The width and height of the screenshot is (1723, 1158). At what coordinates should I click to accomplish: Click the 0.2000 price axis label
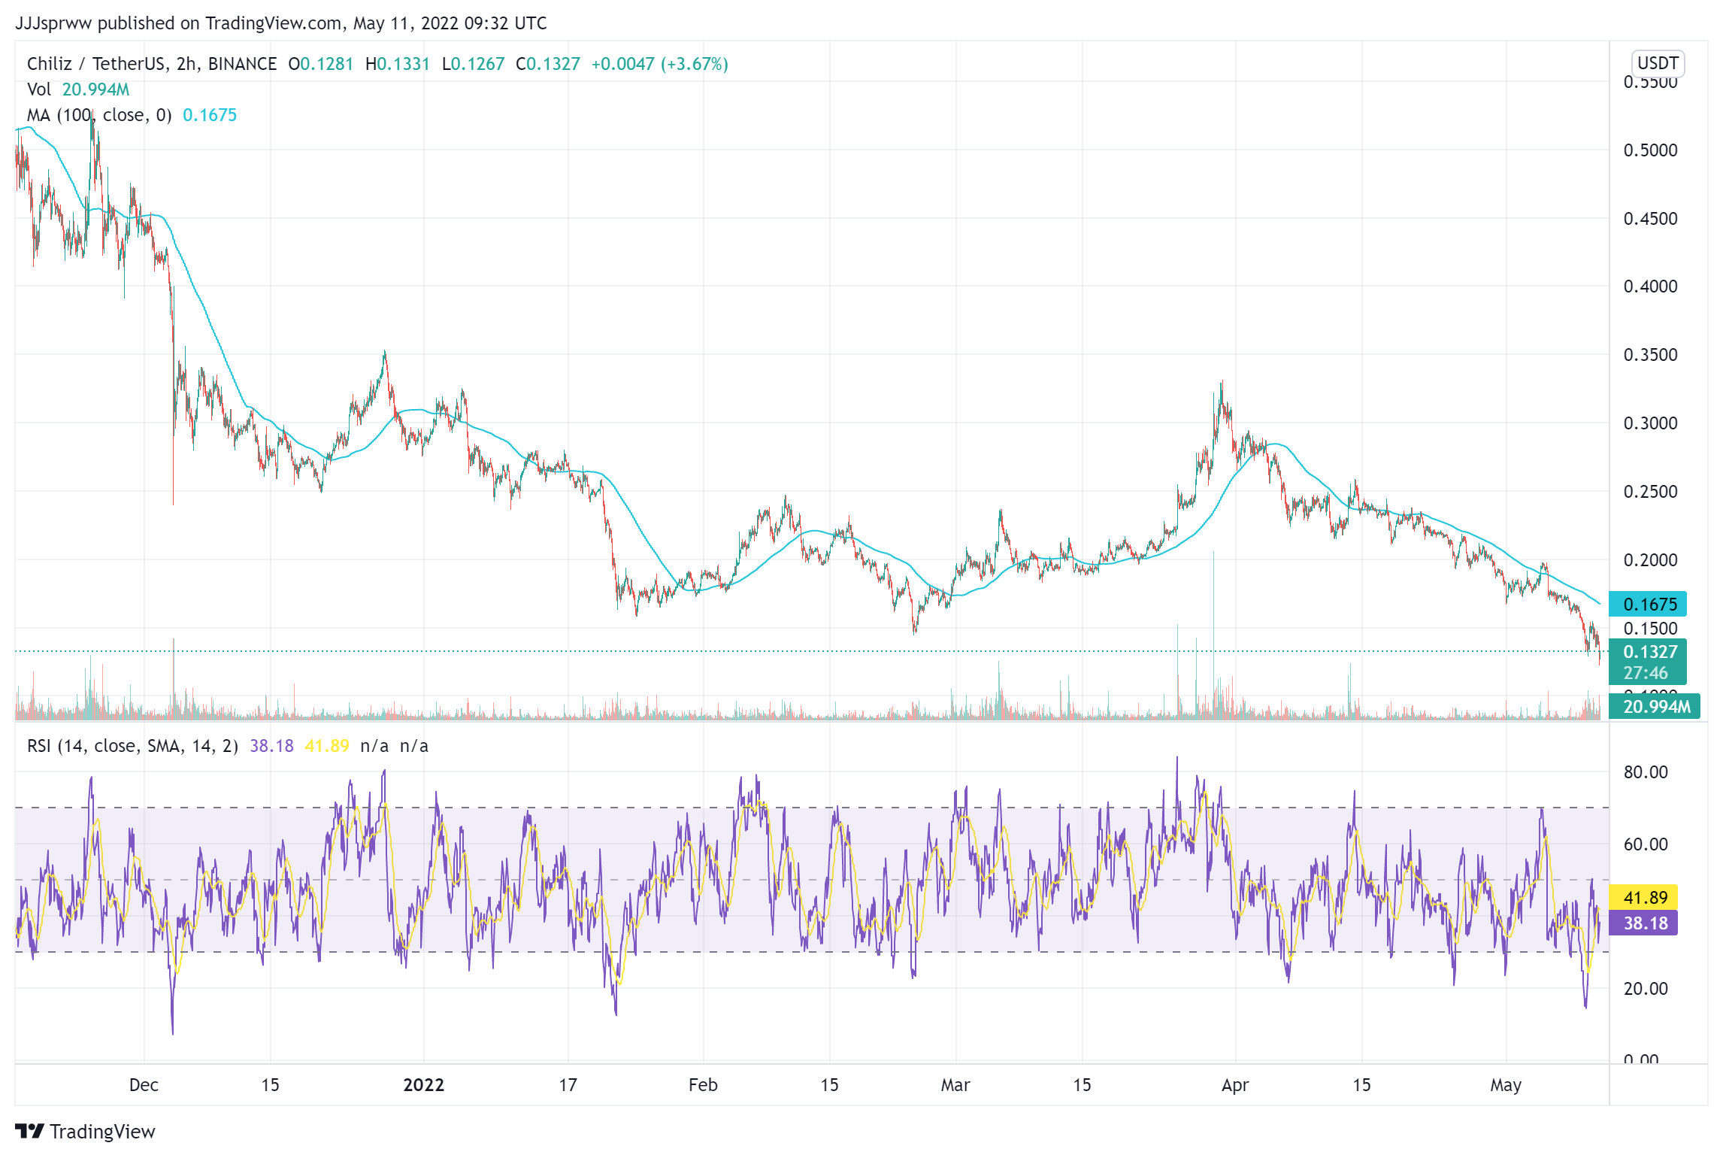(x=1650, y=560)
